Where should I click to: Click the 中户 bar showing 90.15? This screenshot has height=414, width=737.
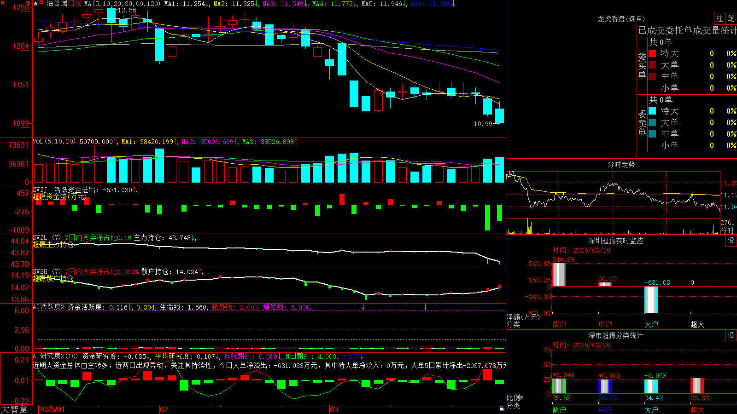tap(605, 284)
